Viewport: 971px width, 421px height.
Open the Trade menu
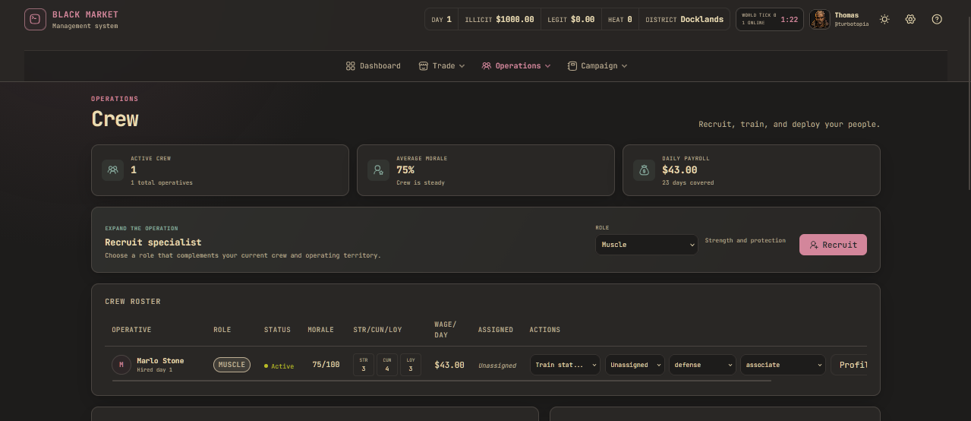pos(442,66)
